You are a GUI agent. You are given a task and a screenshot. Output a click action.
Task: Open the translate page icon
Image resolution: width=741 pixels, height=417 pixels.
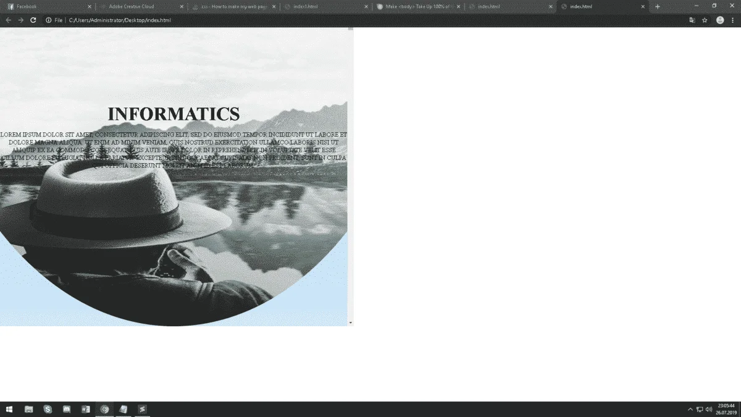pos(692,20)
